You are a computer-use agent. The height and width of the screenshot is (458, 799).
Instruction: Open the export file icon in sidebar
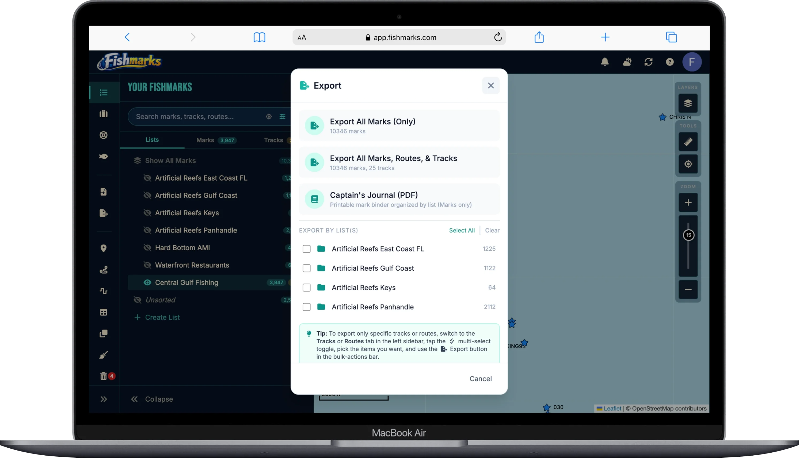point(104,213)
